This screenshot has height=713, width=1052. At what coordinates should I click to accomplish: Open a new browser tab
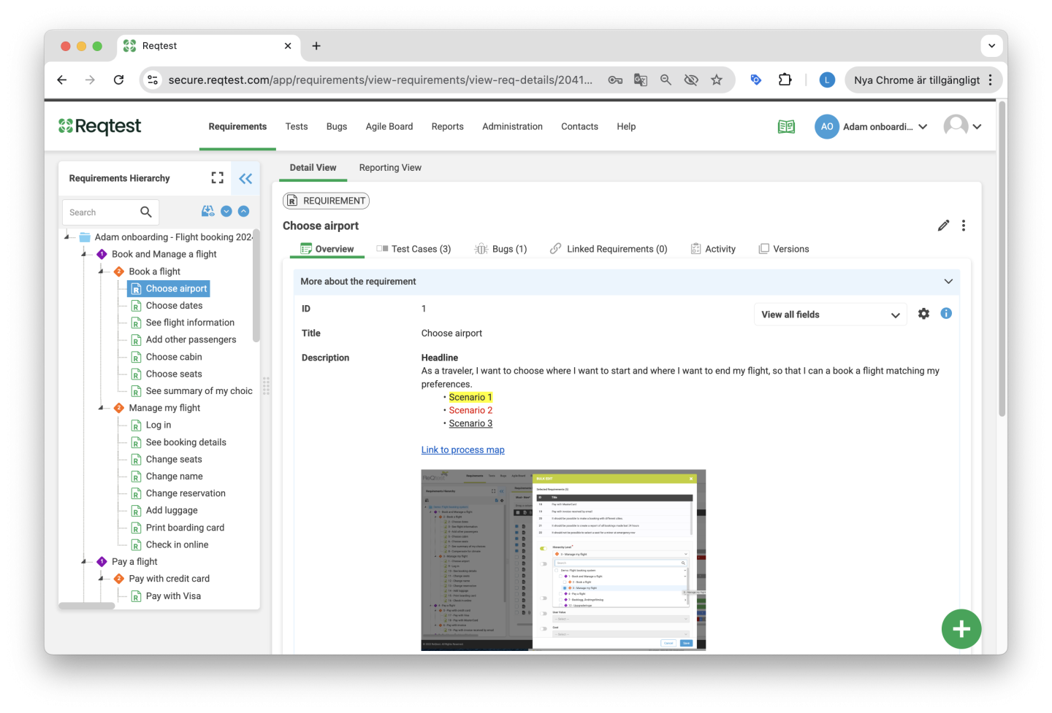pyautogui.click(x=316, y=46)
